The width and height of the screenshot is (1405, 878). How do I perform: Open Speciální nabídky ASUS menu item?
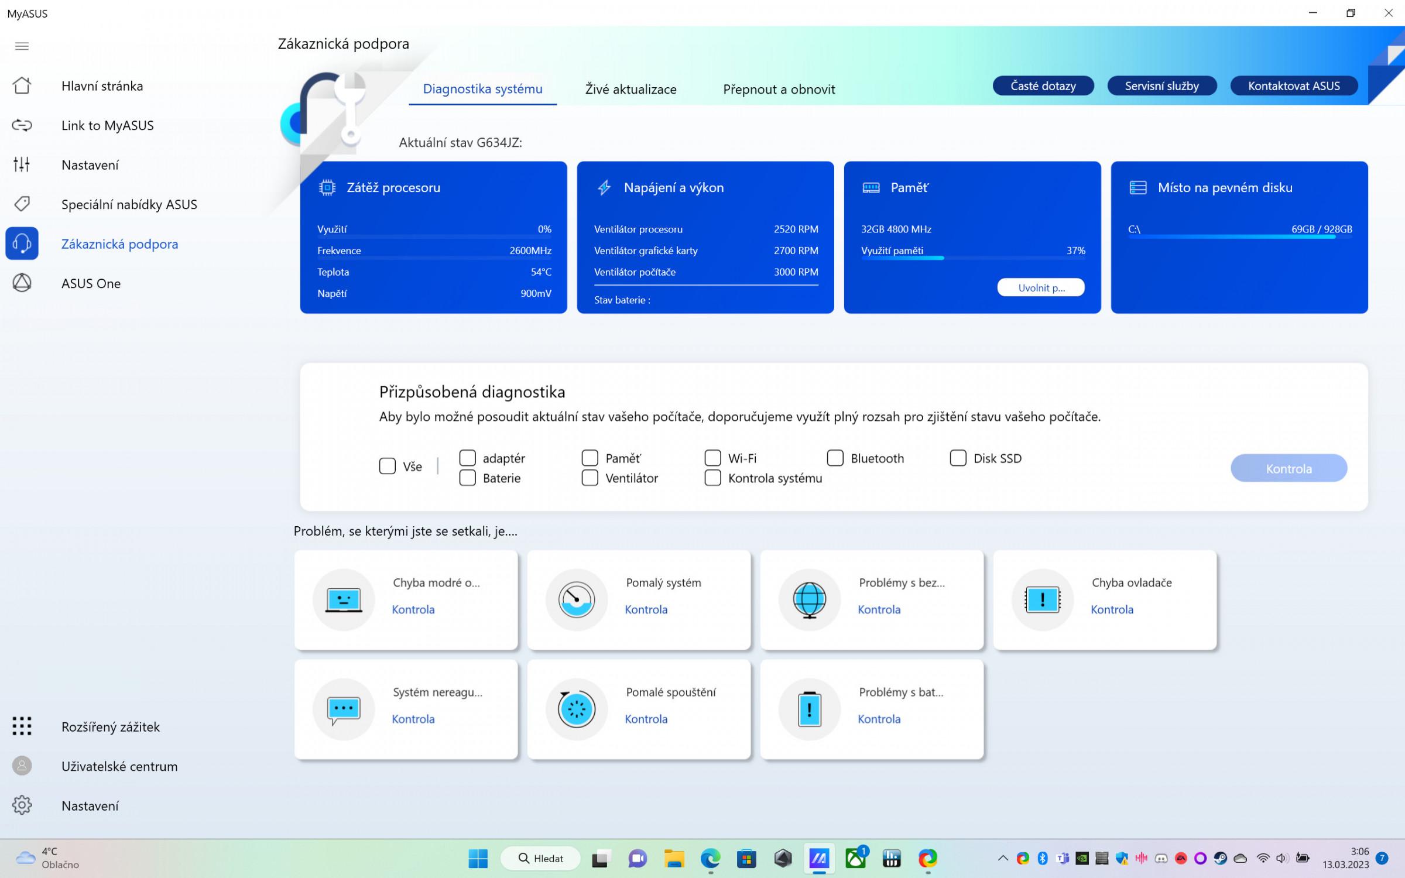point(129,204)
